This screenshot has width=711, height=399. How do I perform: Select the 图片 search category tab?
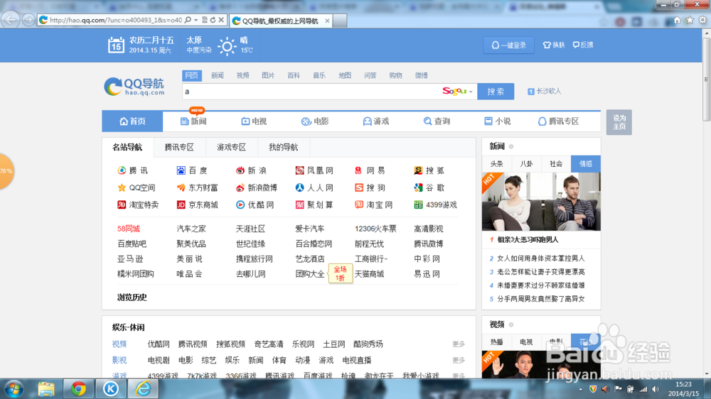pos(268,76)
